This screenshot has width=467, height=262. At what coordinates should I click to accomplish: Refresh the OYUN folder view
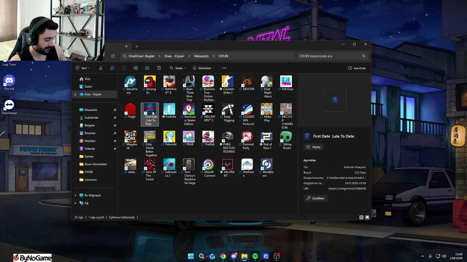pyautogui.click(x=113, y=56)
